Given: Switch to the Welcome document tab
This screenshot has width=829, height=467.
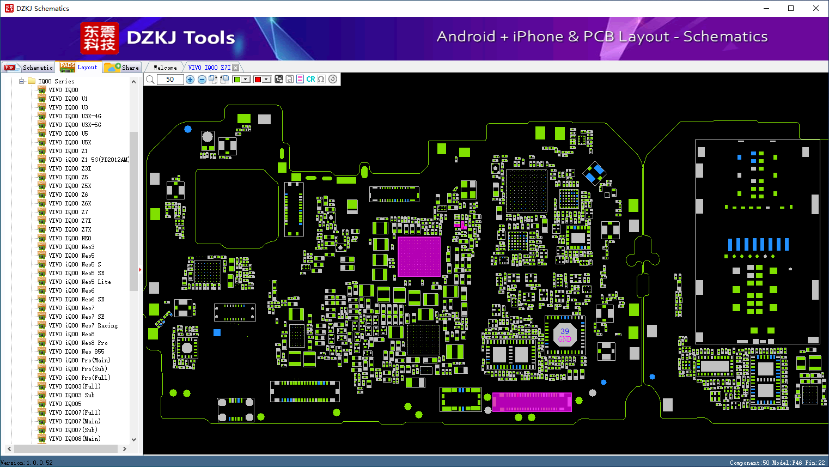Looking at the screenshot, I should click(165, 68).
